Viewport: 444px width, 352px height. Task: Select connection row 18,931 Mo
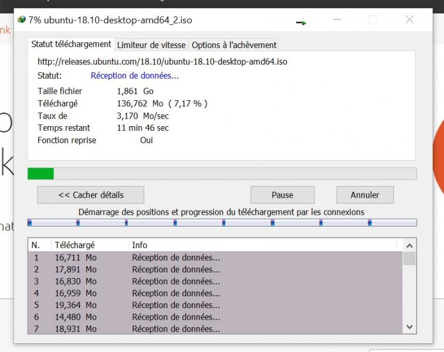(215, 329)
